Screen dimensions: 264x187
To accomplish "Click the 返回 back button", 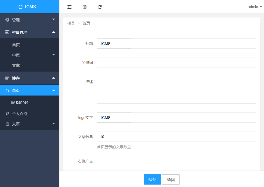I will click(171, 179).
